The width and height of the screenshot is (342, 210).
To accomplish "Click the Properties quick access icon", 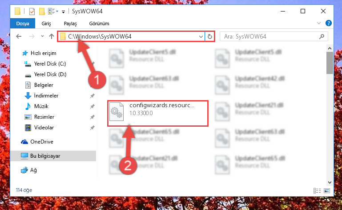I will (32, 12).
